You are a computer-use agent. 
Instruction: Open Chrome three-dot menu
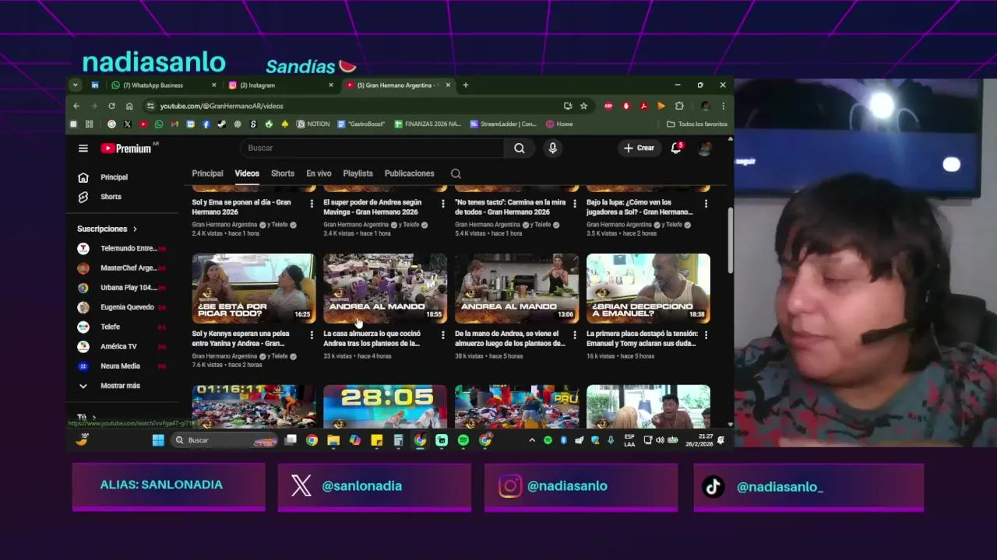click(x=723, y=106)
